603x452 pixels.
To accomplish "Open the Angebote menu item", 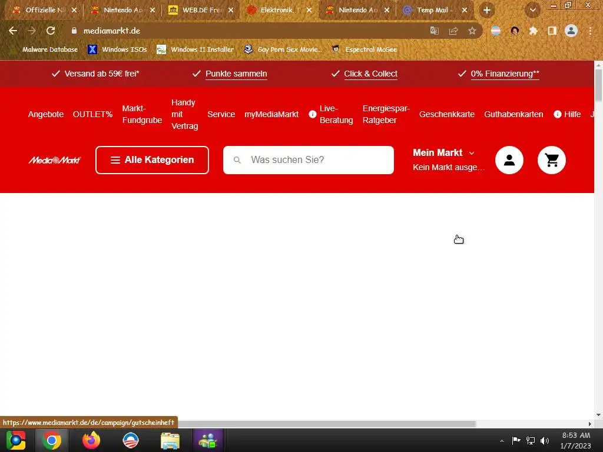I will (x=46, y=114).
